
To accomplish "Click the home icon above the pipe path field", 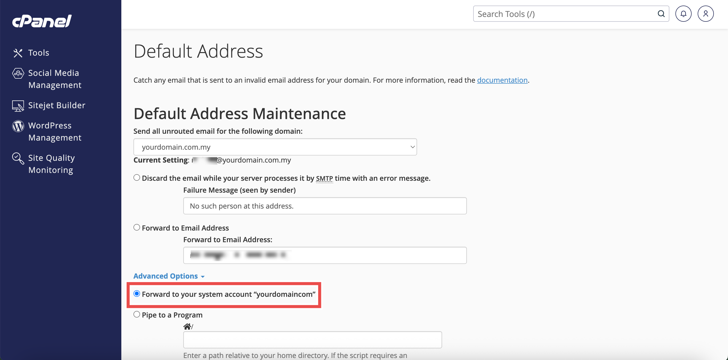I will coord(187,326).
